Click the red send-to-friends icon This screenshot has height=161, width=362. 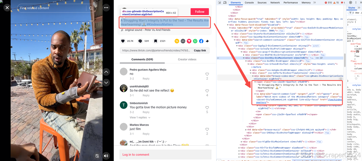pyautogui.click(x=189, y=41)
